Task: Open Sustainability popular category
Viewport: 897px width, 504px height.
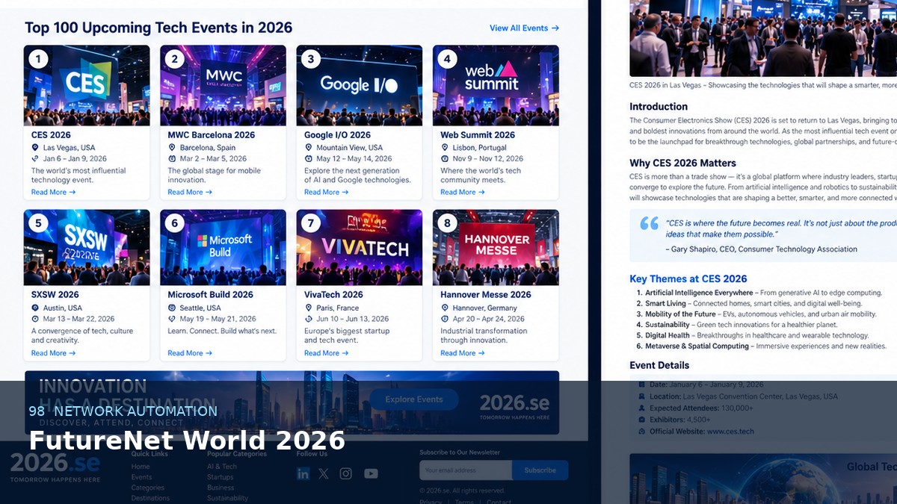Action: (227, 498)
